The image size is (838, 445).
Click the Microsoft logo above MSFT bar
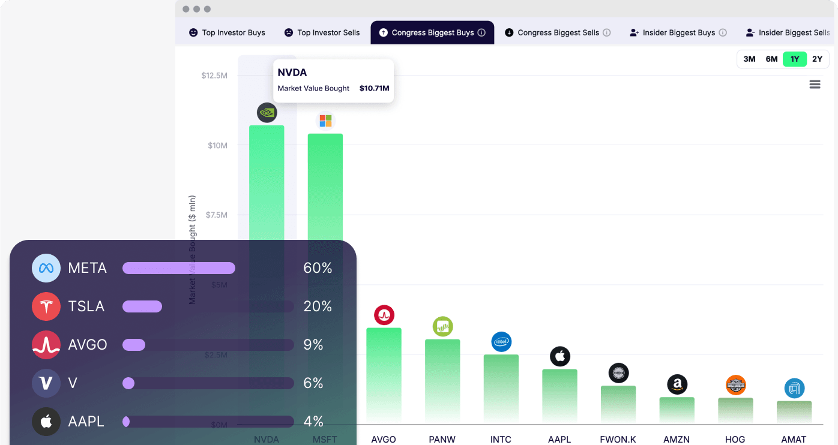[x=325, y=121]
